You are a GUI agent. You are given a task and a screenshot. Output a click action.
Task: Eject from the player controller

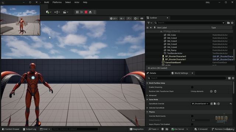[x=90, y=12]
